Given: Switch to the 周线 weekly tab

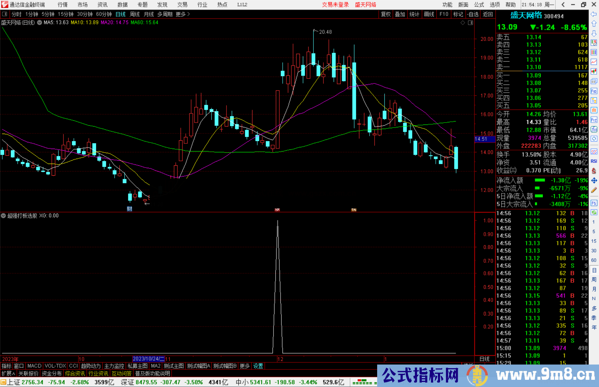Looking at the screenshot, I should click(x=135, y=14).
